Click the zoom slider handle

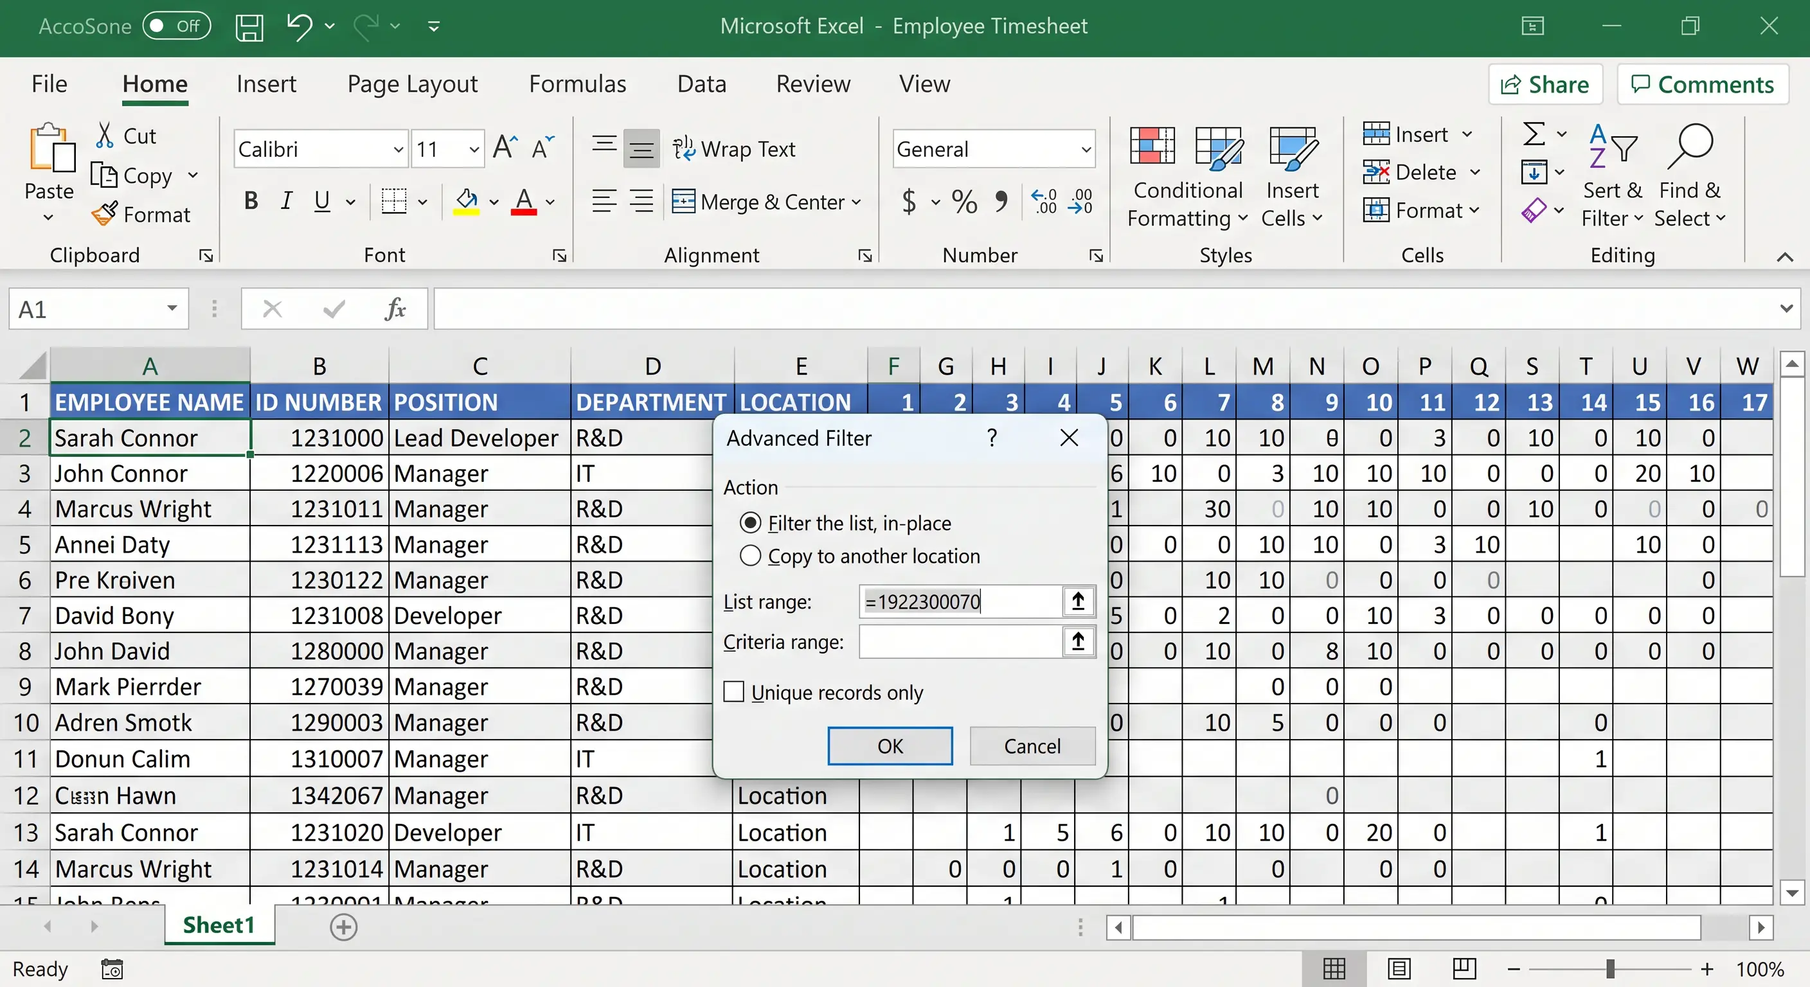[x=1609, y=970]
